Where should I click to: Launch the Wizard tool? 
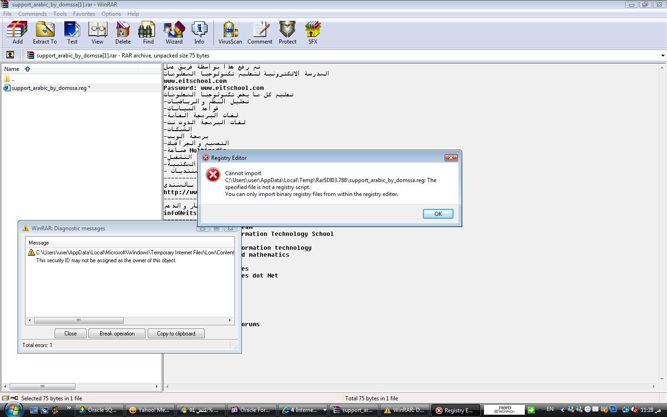[174, 32]
